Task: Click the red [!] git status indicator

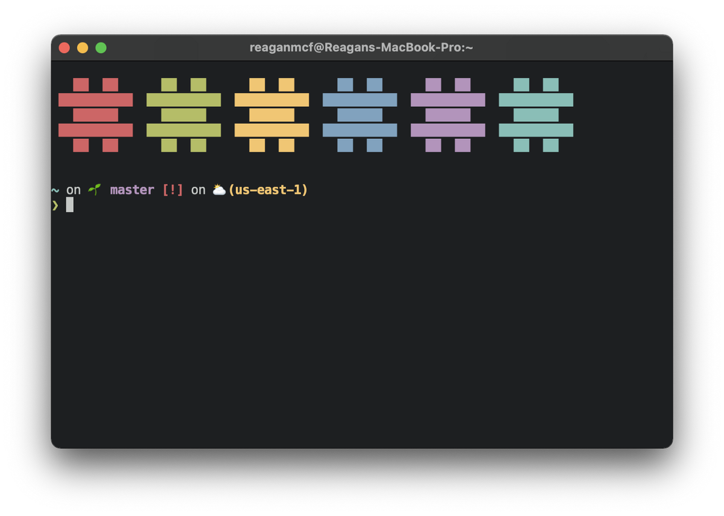Action: point(173,190)
